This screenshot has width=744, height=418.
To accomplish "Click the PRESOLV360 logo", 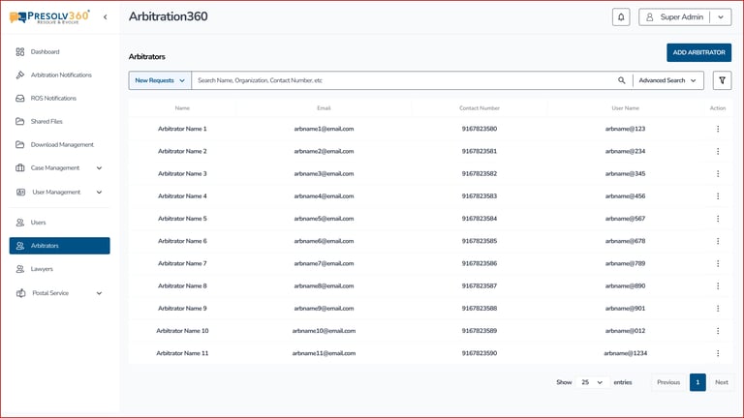I will (49, 17).
